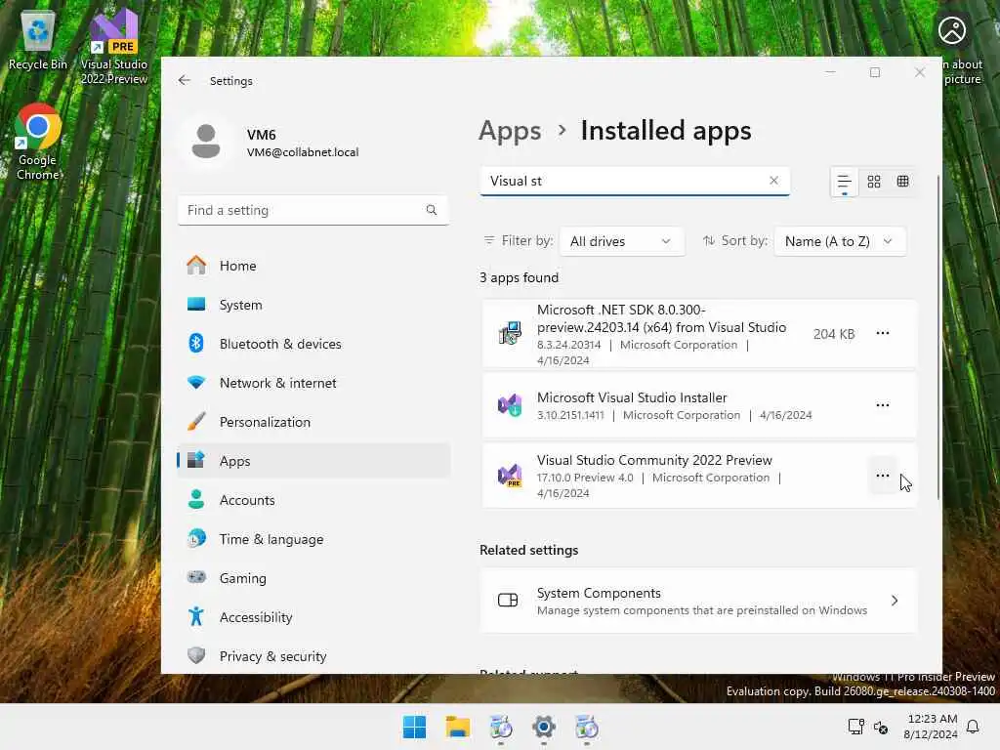Open the Name (A to Z) sort dropdown
The height and width of the screenshot is (750, 1000).
click(839, 242)
